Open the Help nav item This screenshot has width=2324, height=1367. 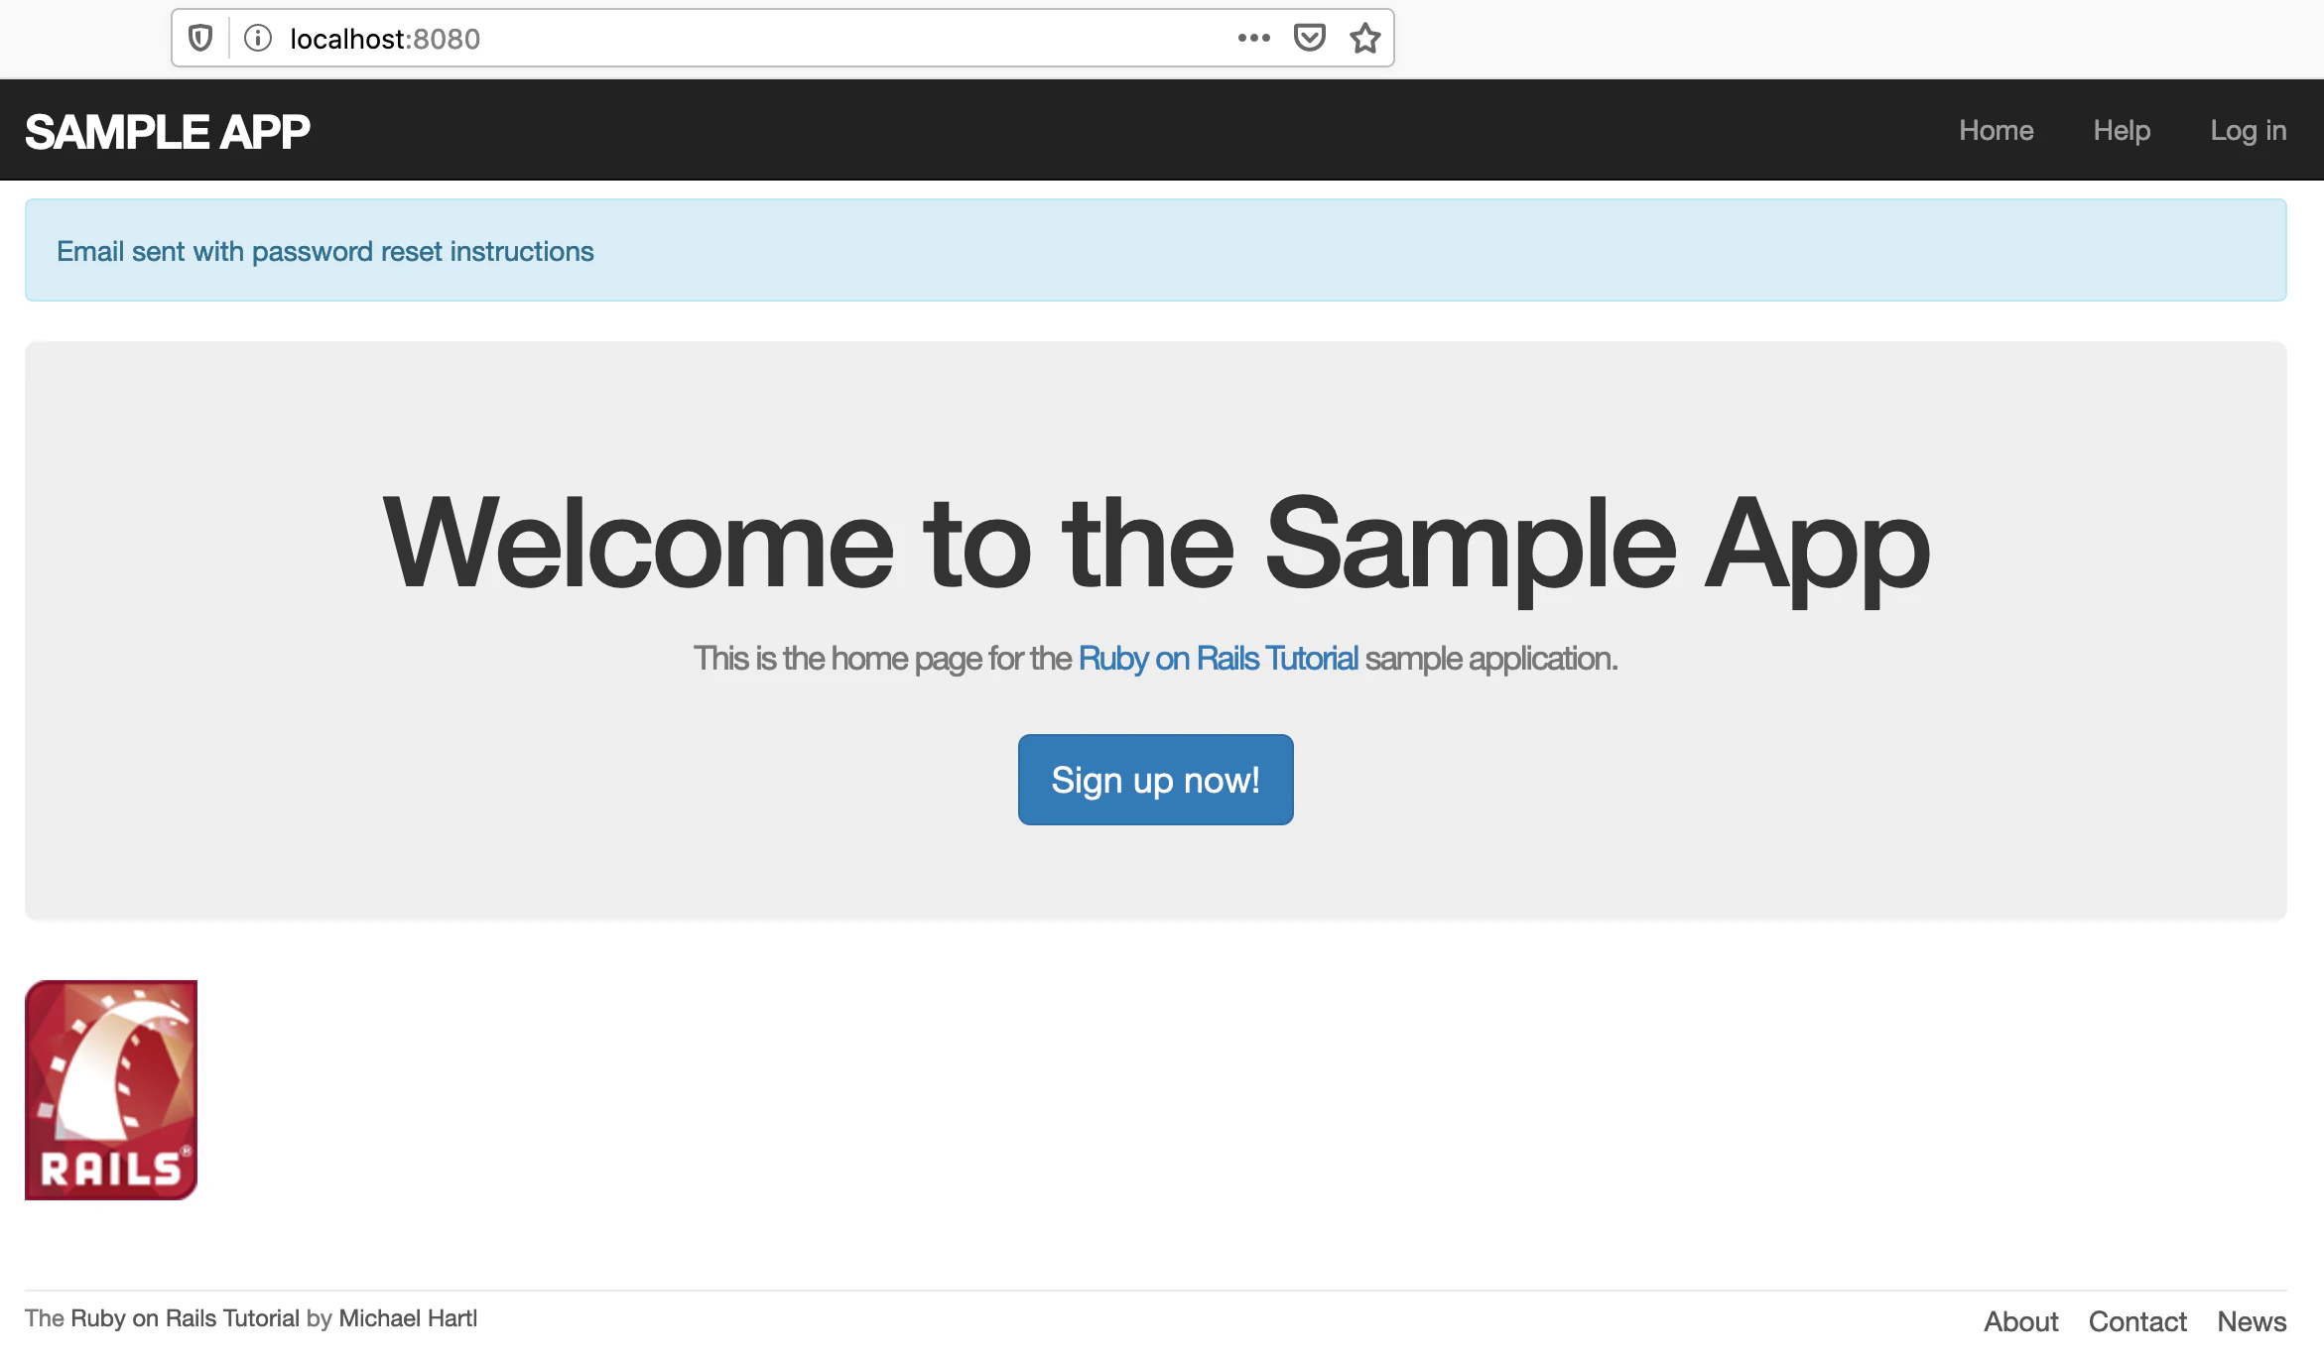pos(2122,131)
